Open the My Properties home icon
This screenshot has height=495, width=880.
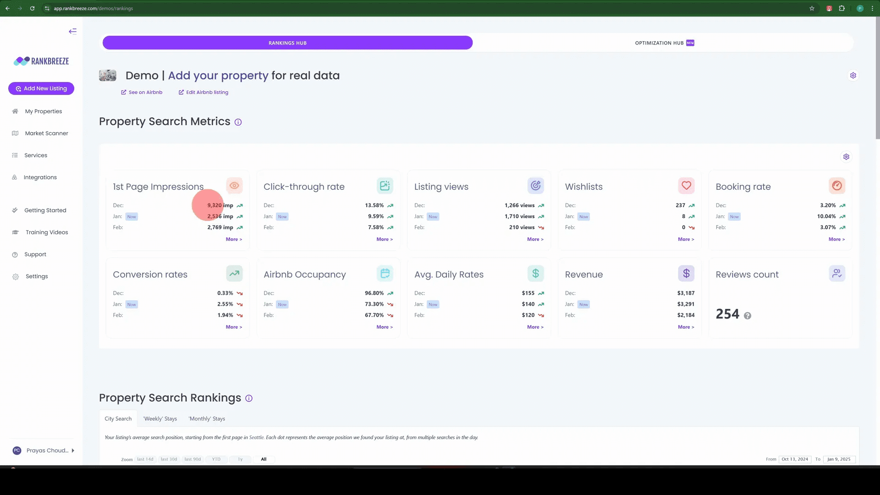point(15,111)
